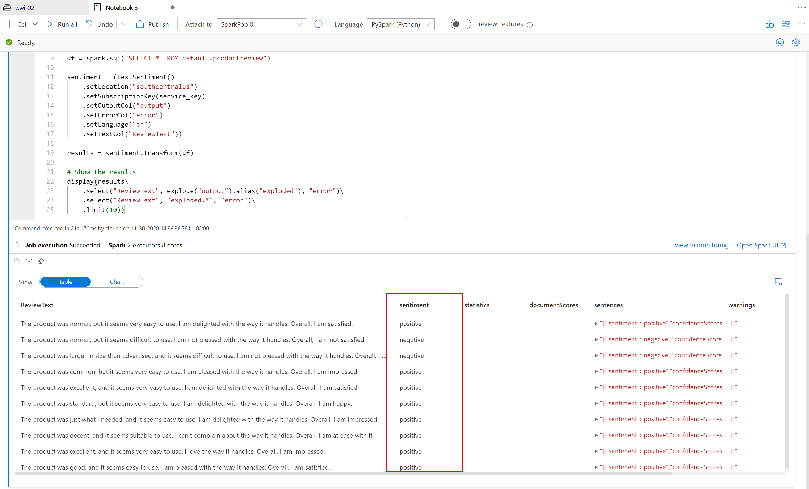
Task: Switch to the Notebook 3 tab
Action: (121, 7)
